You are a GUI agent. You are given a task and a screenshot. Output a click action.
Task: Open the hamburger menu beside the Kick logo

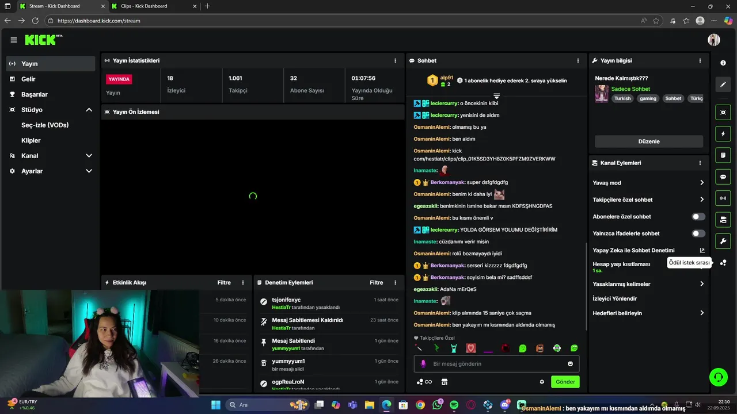point(14,40)
